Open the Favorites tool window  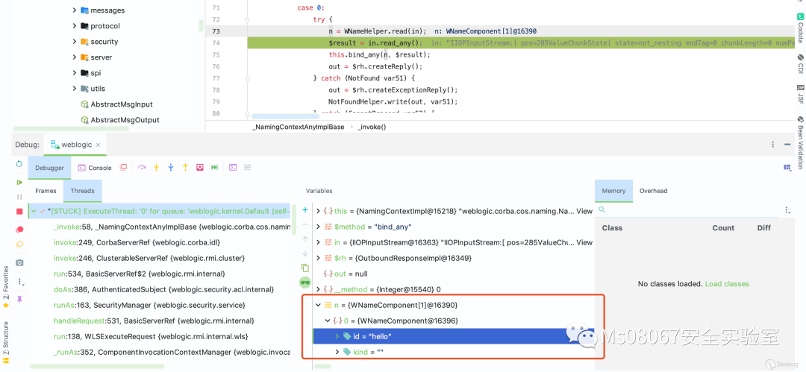pyautogui.click(x=6, y=287)
